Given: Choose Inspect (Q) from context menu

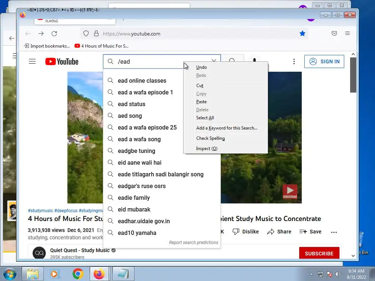Looking at the screenshot, I should [x=226, y=149].
